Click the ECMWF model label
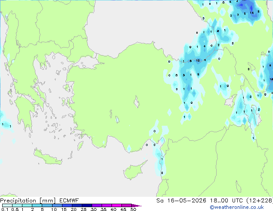The image size is (273, 211). point(69,201)
